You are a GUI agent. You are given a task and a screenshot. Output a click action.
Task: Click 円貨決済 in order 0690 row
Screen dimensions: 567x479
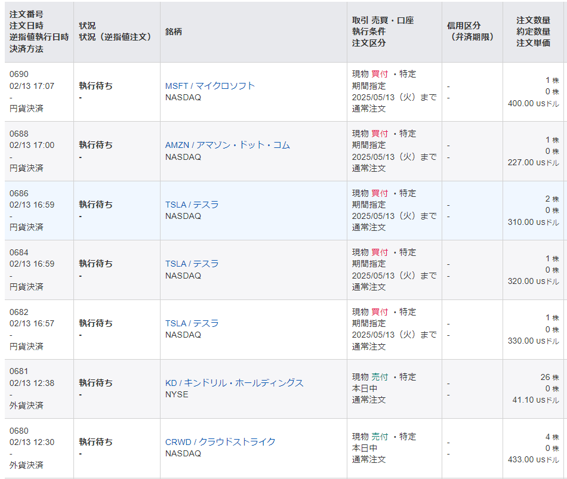(26, 109)
